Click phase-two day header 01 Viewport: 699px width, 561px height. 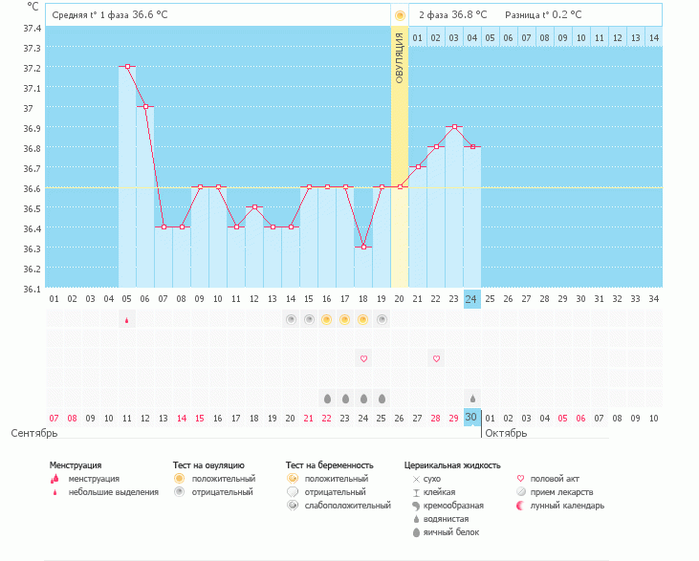[418, 38]
